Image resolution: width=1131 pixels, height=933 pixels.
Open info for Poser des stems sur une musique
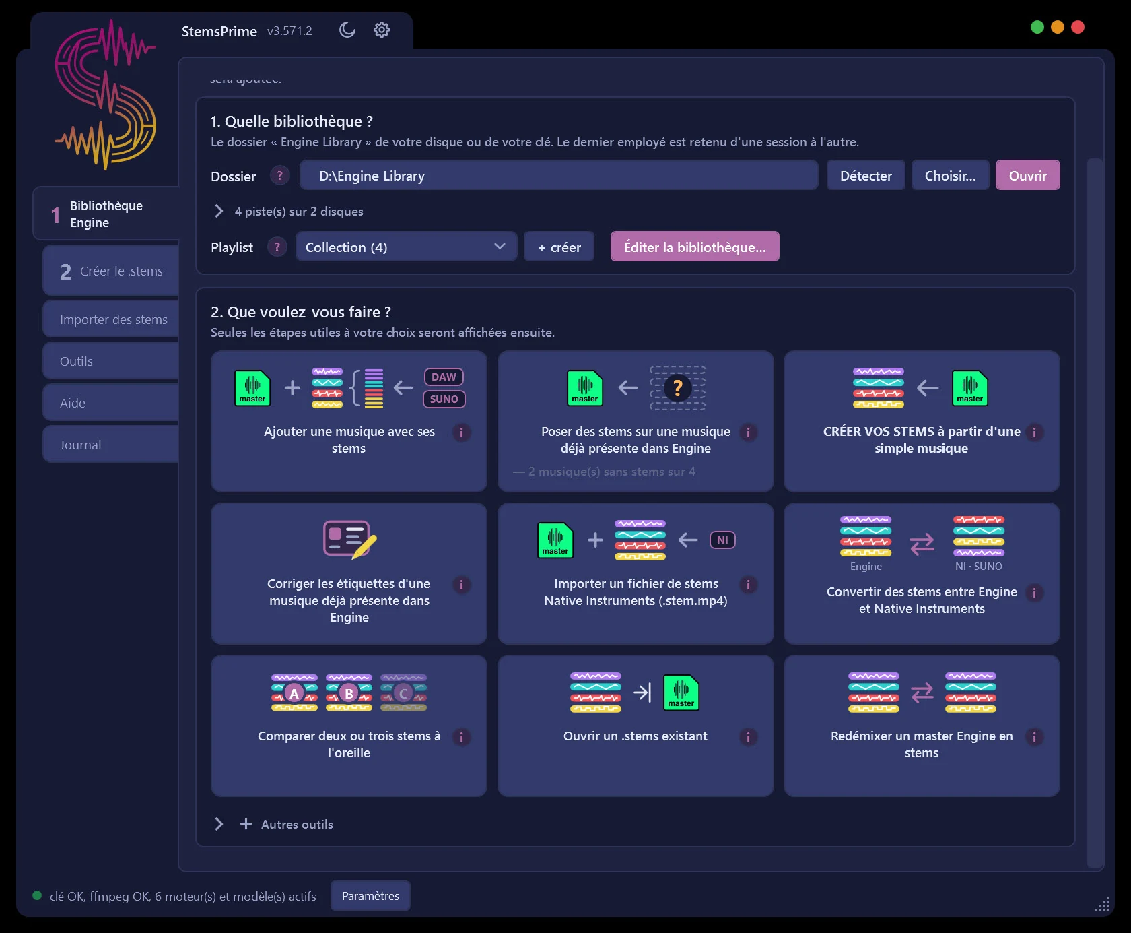[x=748, y=432]
